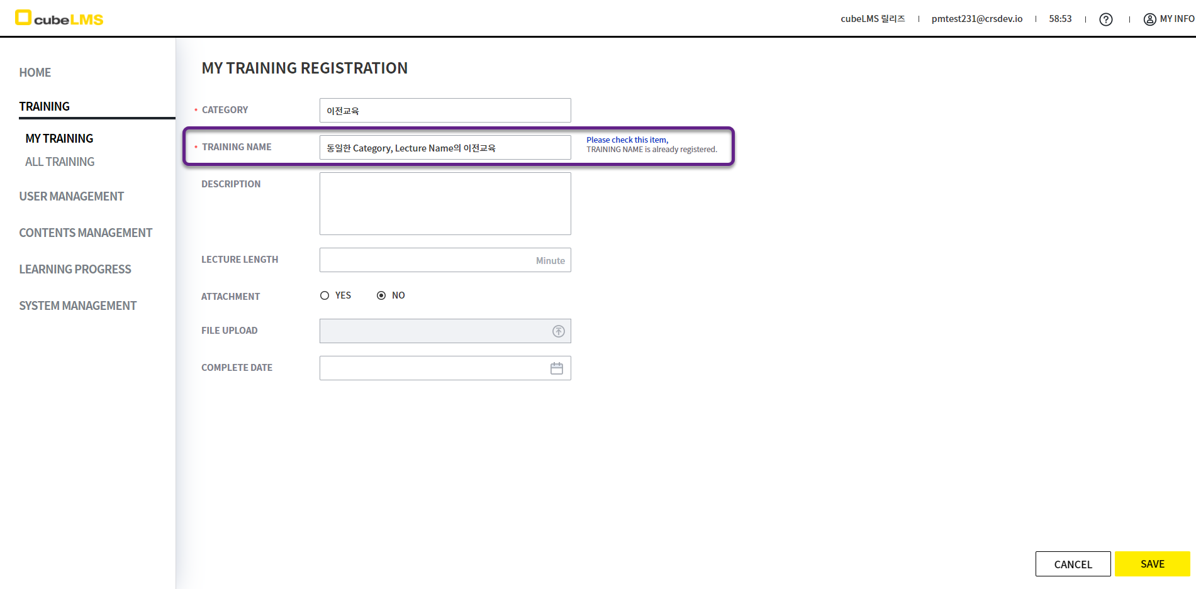Click the cubeLMS logo

pos(59,18)
